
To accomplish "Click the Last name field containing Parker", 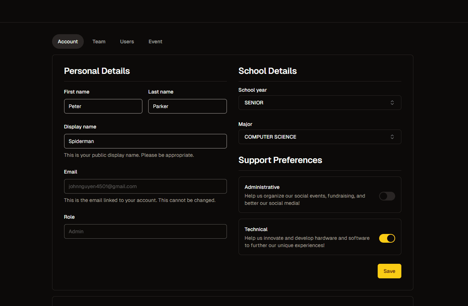I will point(188,106).
